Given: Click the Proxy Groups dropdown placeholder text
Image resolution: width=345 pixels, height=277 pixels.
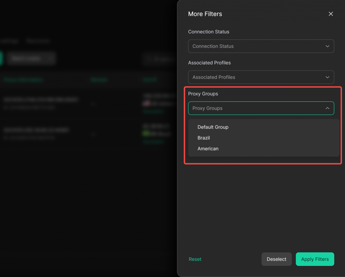Looking at the screenshot, I should [208, 108].
